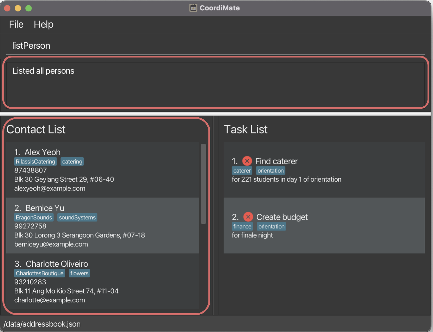Click the contact list vertical scrollbar
This screenshot has height=332, width=433.
pyautogui.click(x=203, y=183)
